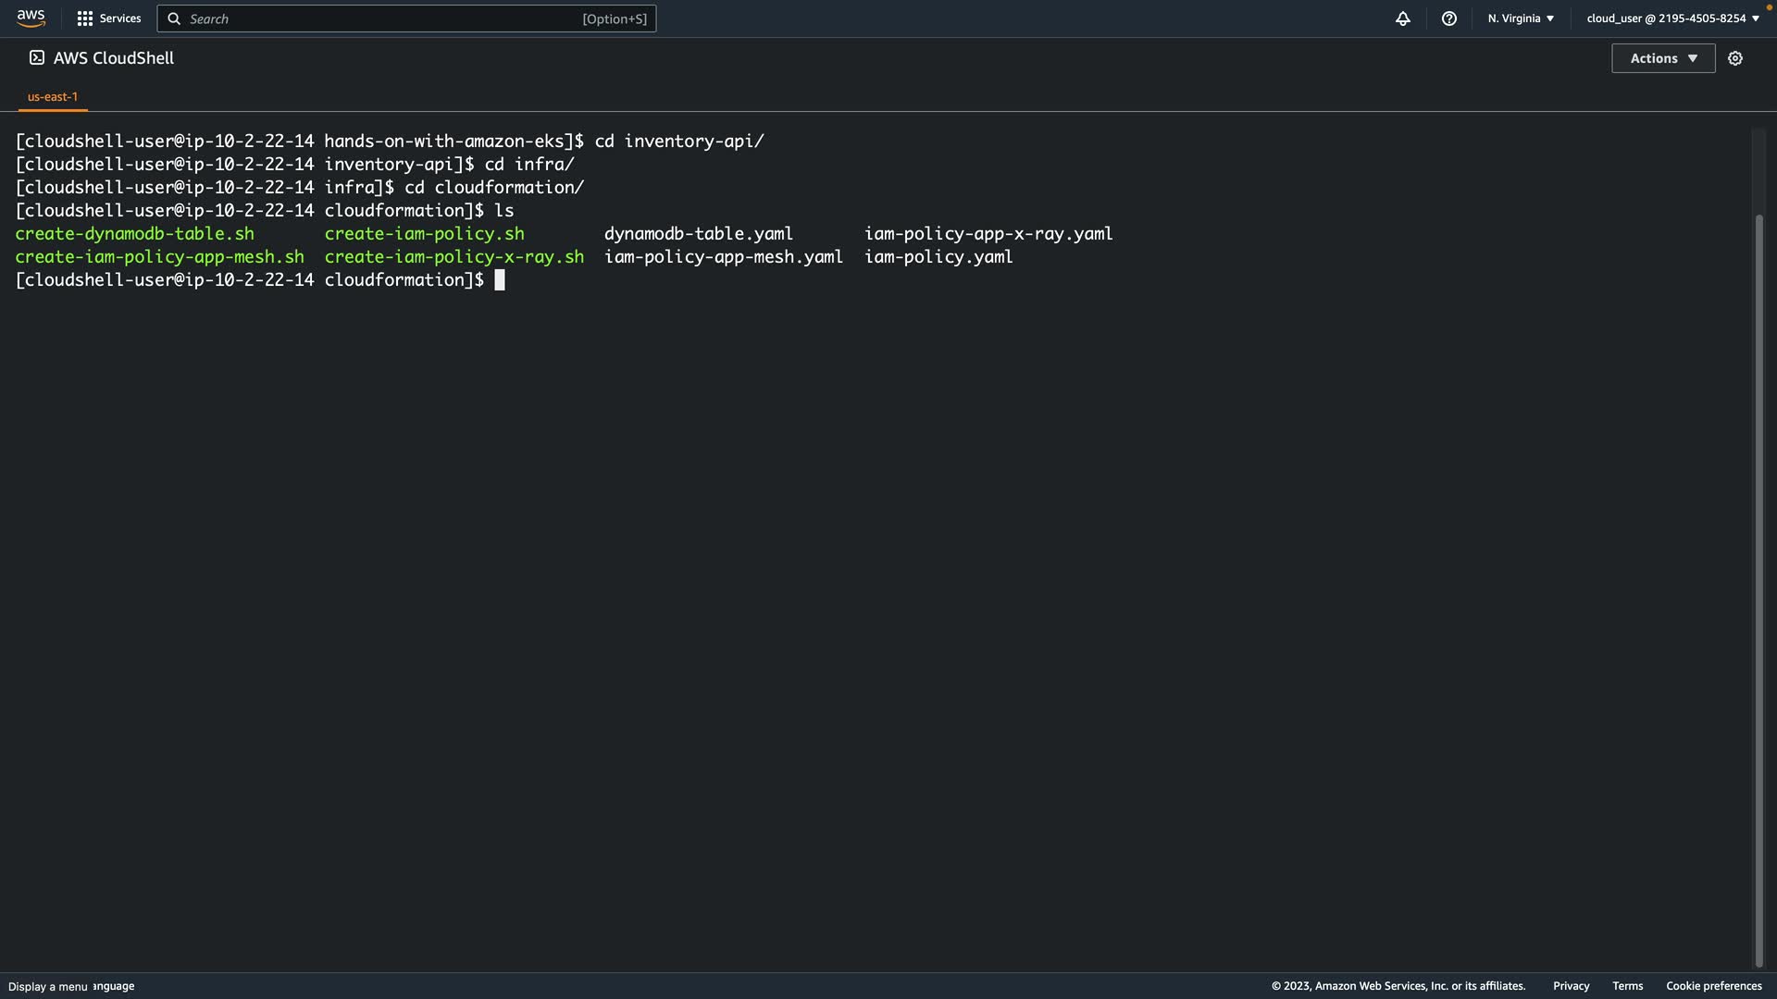Viewport: 1777px width, 999px height.
Task: Select the us-east-1 terminal tab
Action: pyautogui.click(x=53, y=96)
